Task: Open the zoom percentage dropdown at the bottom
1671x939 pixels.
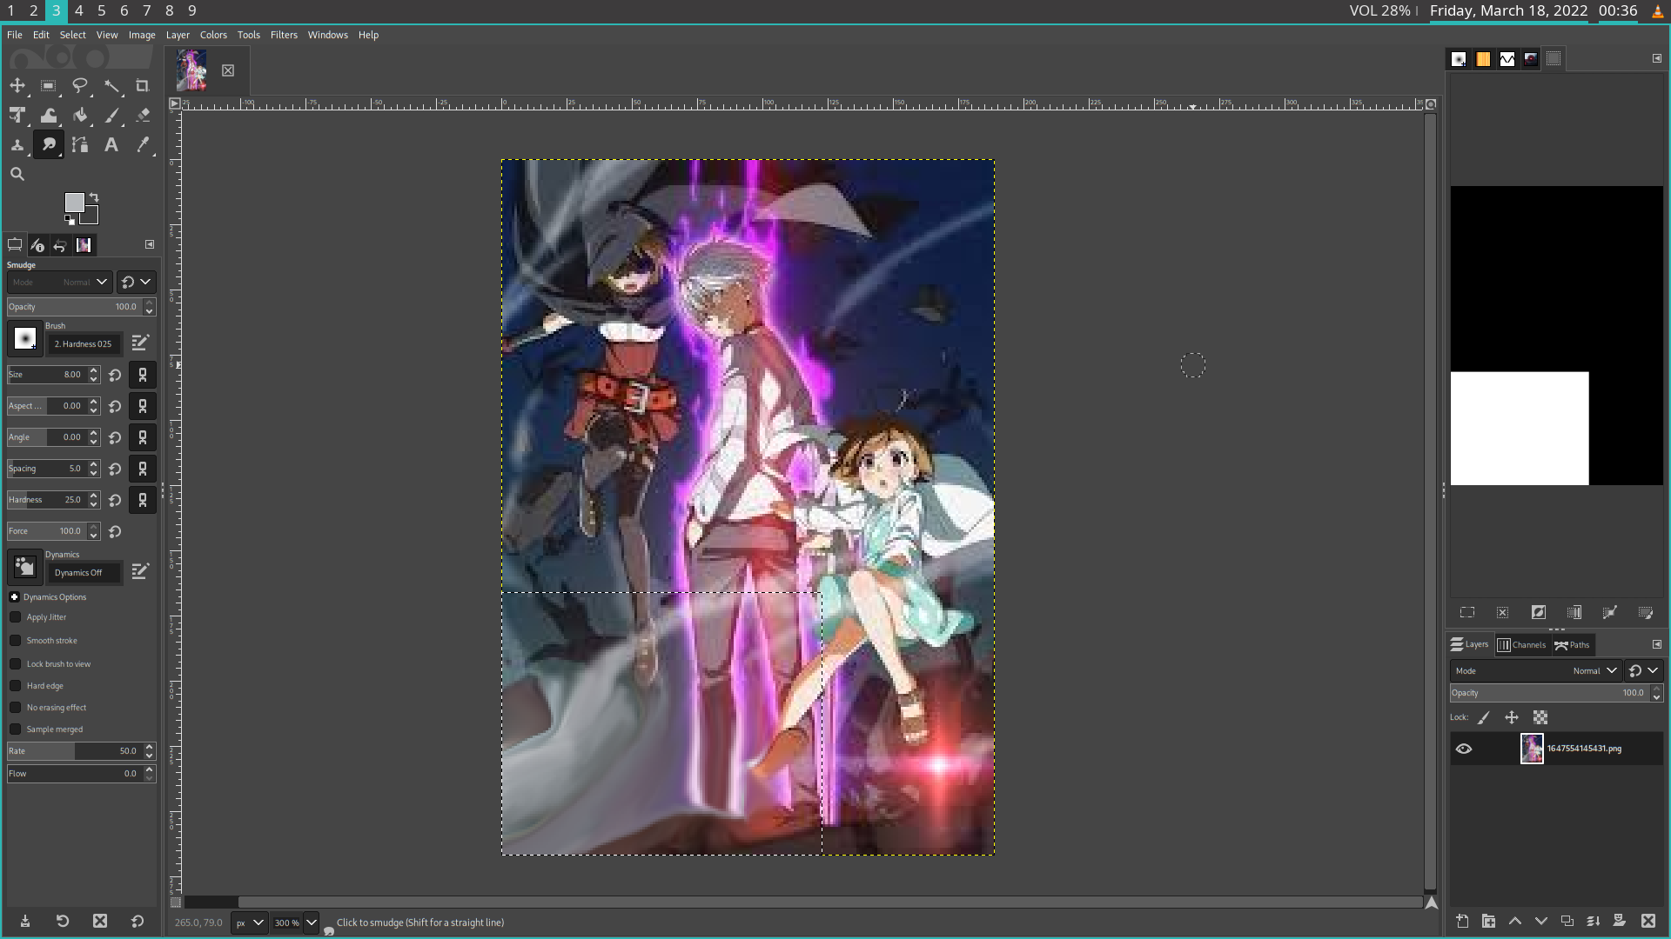Action: (294, 922)
